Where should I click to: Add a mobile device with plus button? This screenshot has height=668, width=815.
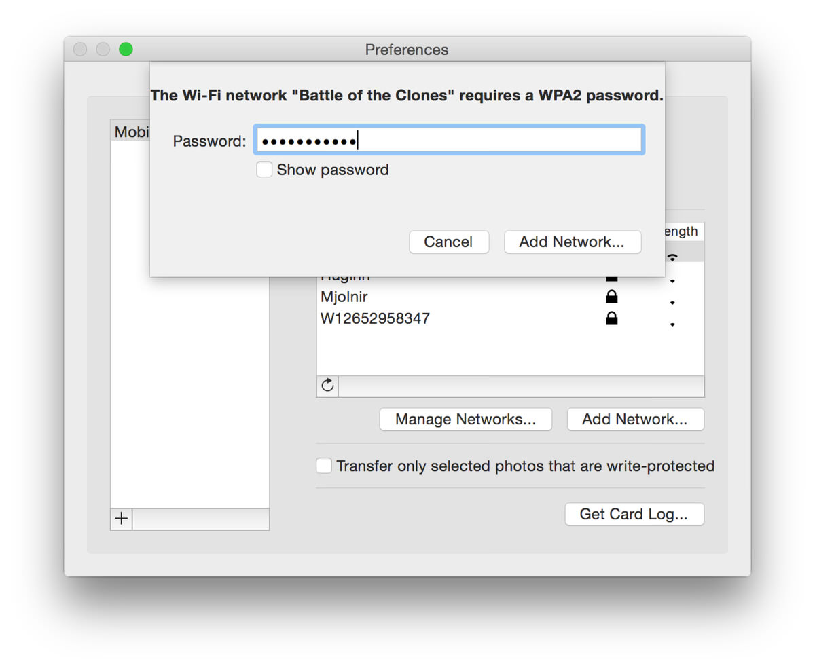[122, 519]
